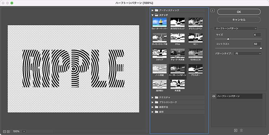Zoom in the preview with plus button
The image size is (269, 135).
(x=8, y=132)
